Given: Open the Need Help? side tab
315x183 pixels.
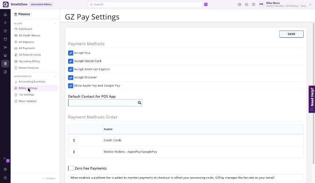Looking at the screenshot, I should pos(312,99).
